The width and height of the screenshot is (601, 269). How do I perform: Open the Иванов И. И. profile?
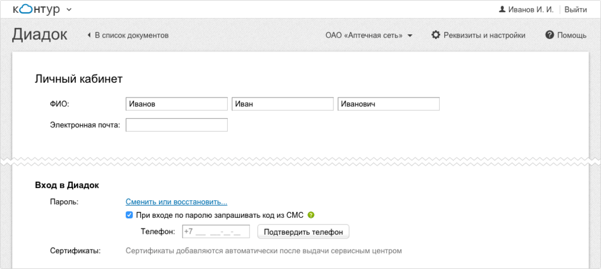coord(531,10)
